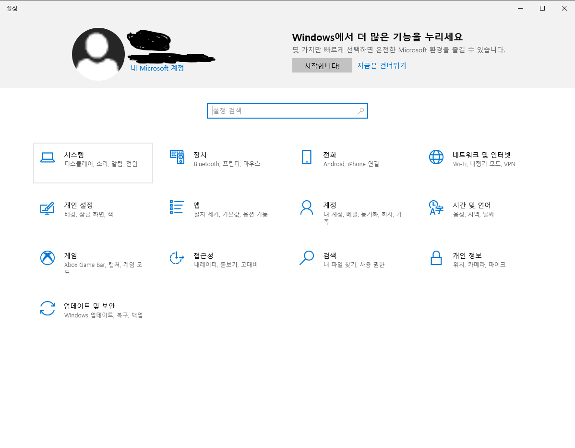Screen dimensions: 575x448
Task: Click the magnifier inside the 설정 검색 box
Action: (x=361, y=111)
